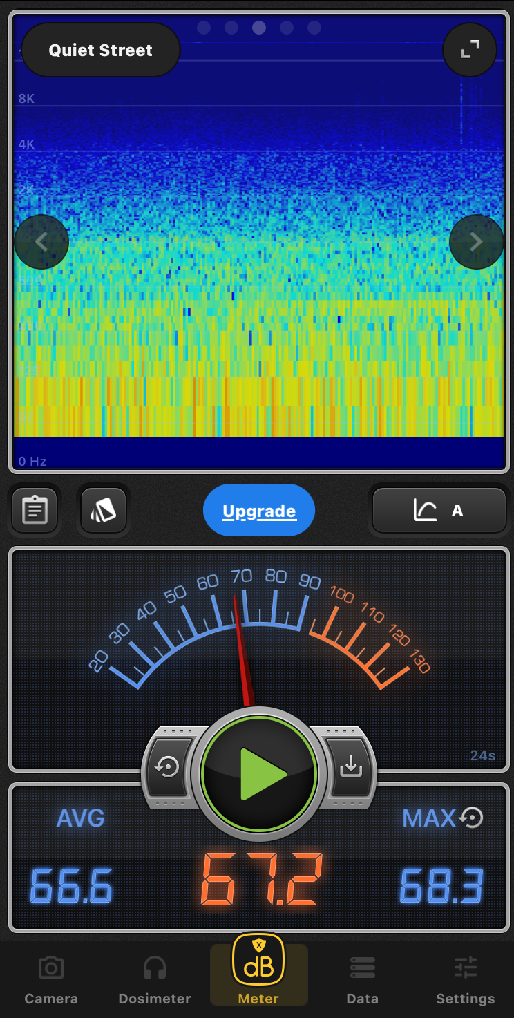
Task: Open the Camera tab
Action: click(x=51, y=980)
